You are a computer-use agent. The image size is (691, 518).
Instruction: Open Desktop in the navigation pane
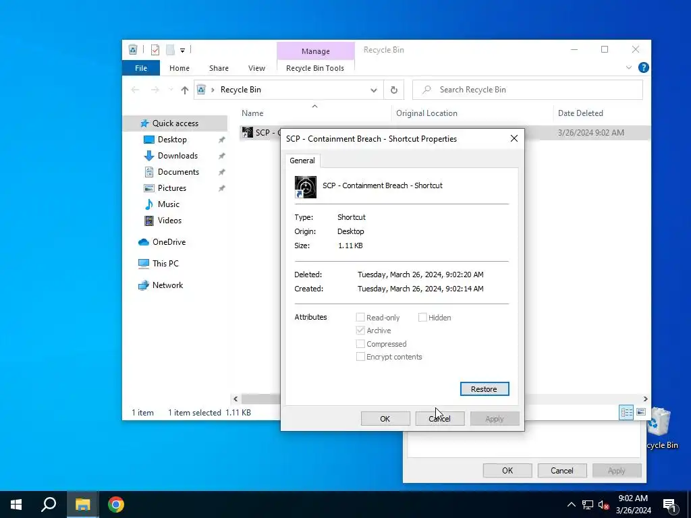(x=172, y=140)
